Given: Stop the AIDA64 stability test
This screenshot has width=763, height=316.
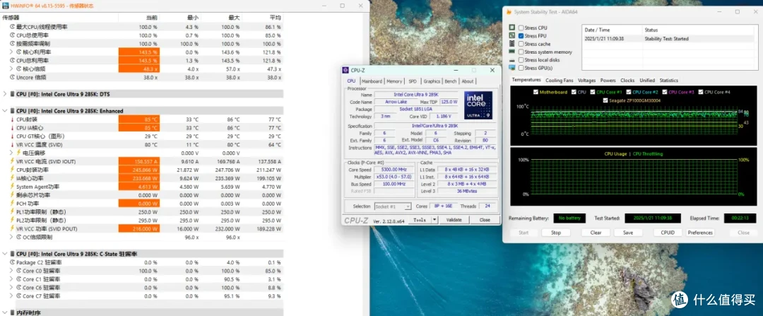Looking at the screenshot, I should tap(556, 233).
